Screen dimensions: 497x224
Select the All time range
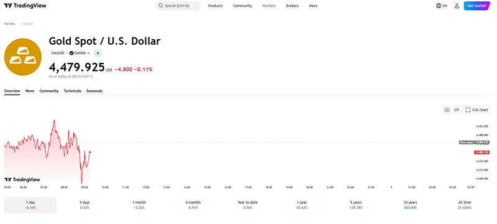coord(464,205)
